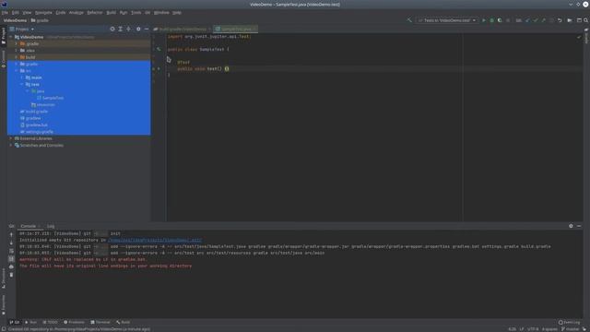Open the TODO tool window button
Screen dimensions: 590x332
point(51,322)
